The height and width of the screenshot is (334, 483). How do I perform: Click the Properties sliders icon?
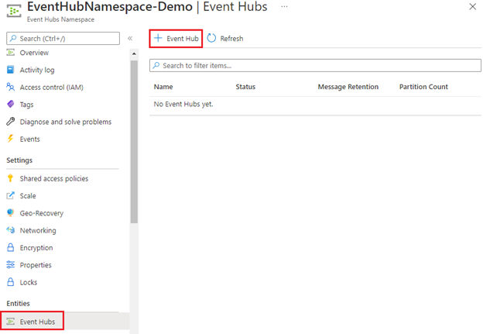11,264
